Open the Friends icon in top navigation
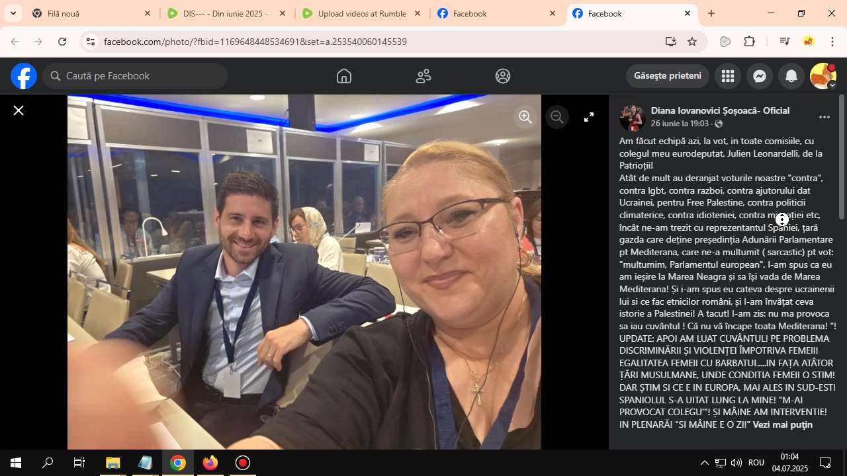The width and height of the screenshot is (847, 476). click(x=423, y=76)
